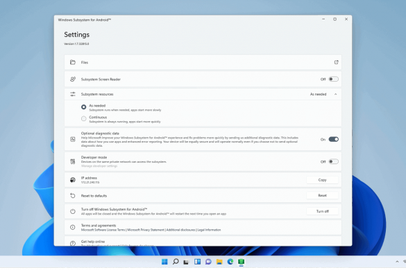
Task: Enable the Developer mode switch
Action: 334,161
